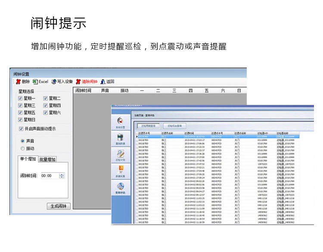Disable 开启声音振动提示 checkbox
The image size is (323, 252).
tap(21, 129)
